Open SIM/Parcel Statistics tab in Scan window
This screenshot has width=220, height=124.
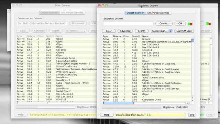[x=72, y=13]
